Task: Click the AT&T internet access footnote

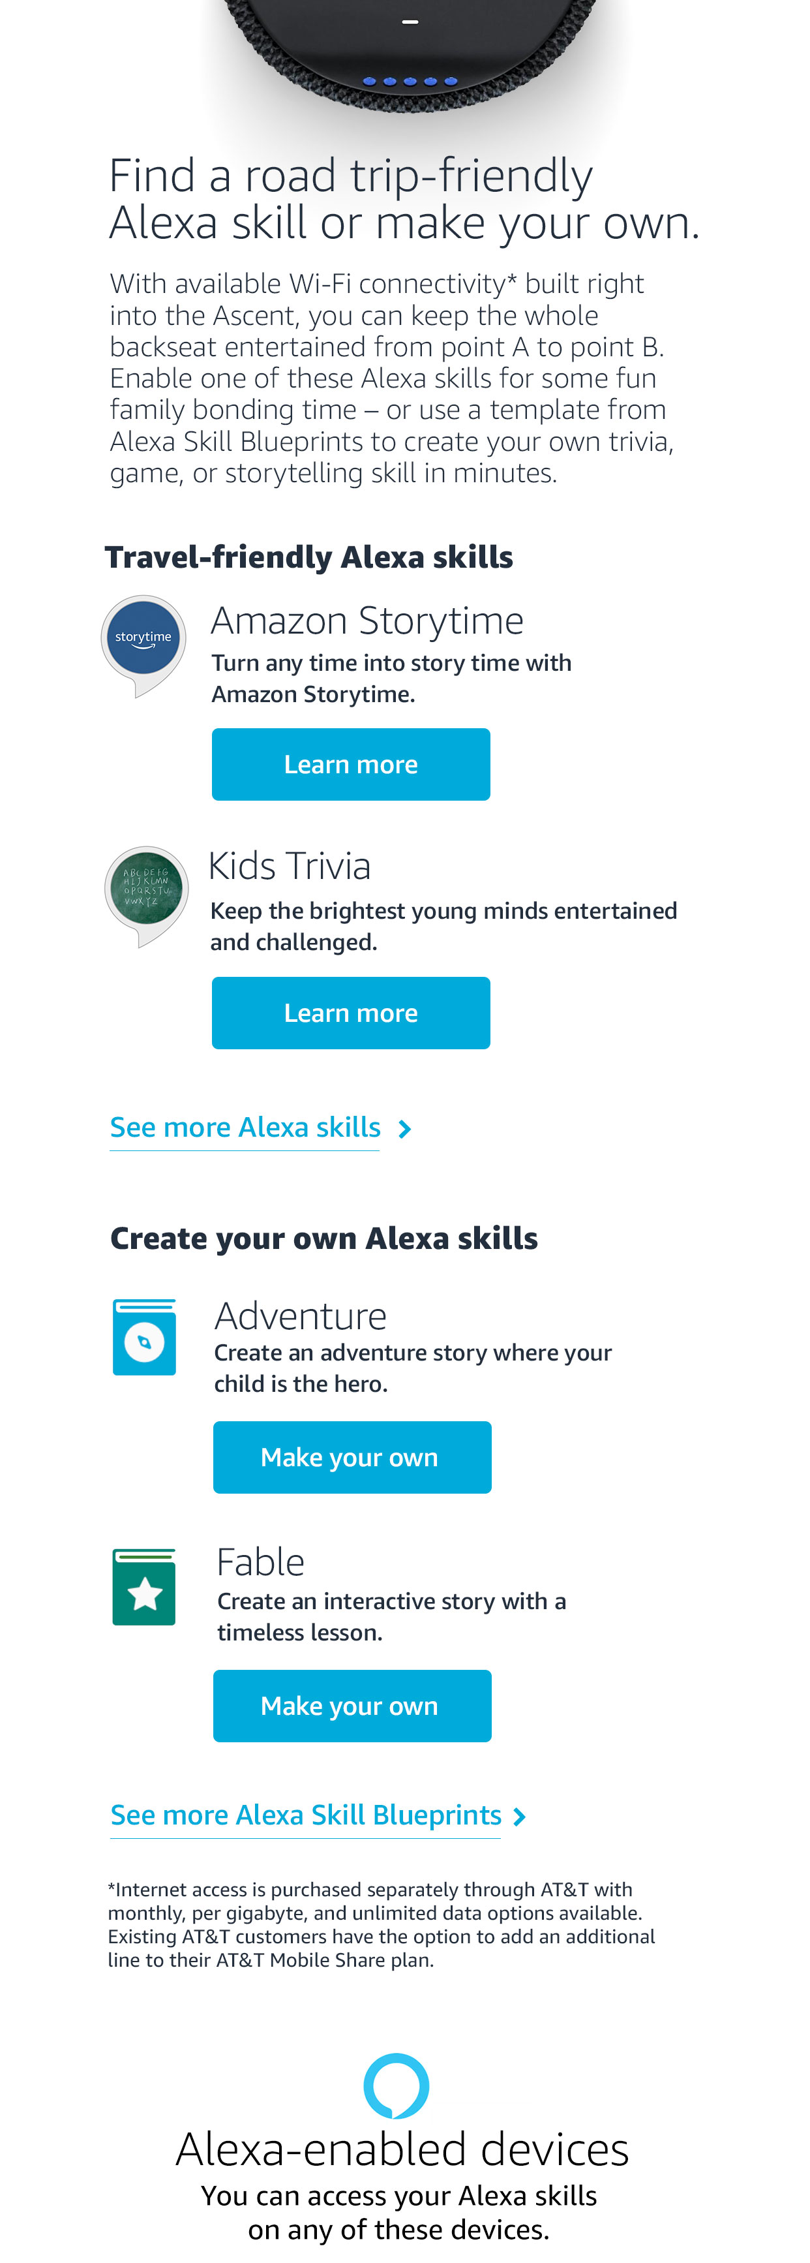Action: [381, 1924]
